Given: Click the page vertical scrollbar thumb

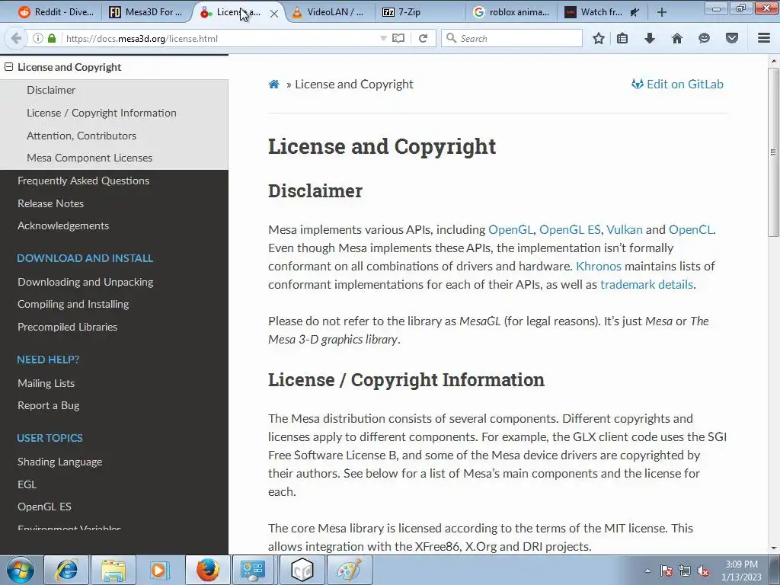Looking at the screenshot, I should click(x=773, y=152).
